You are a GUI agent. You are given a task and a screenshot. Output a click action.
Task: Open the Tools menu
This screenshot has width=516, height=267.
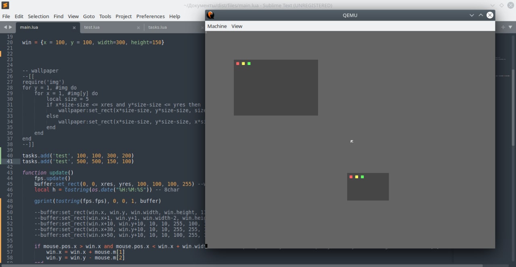pos(105,17)
